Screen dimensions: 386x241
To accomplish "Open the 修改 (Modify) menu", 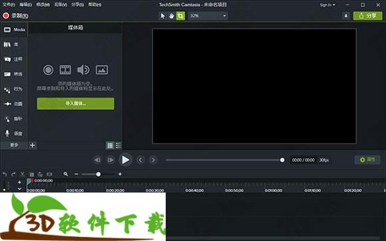I will coord(43,5).
